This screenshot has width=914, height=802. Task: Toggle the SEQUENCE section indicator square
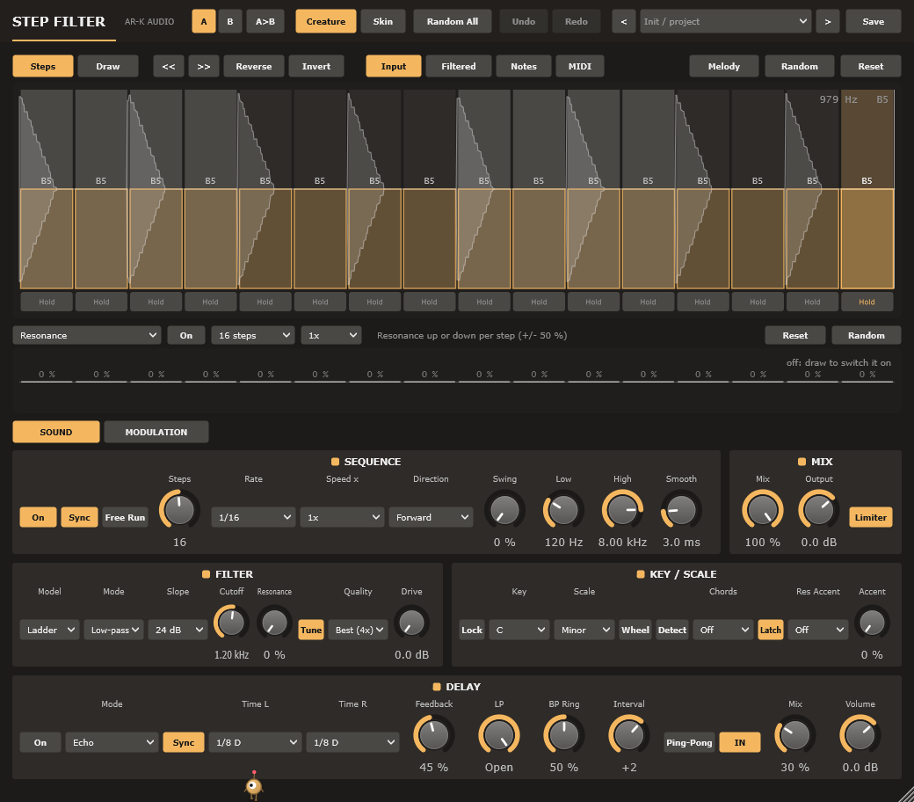[x=335, y=462]
